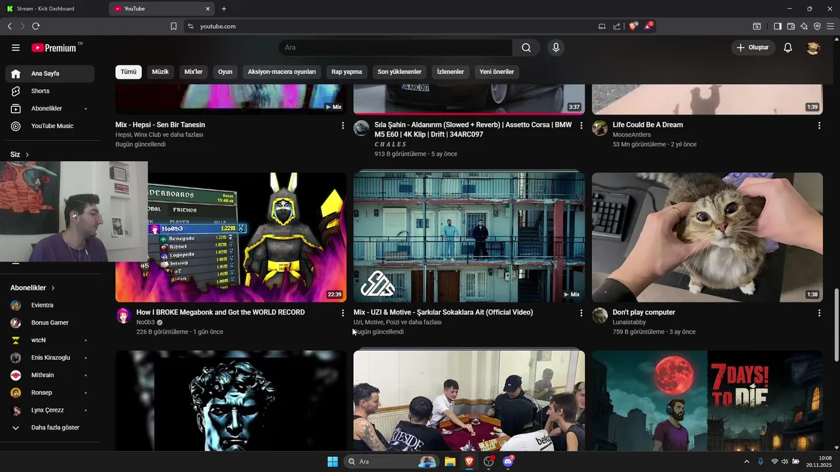Screen dimensions: 840x472
Task: Select the Oyun filter chip
Action: coord(225,71)
